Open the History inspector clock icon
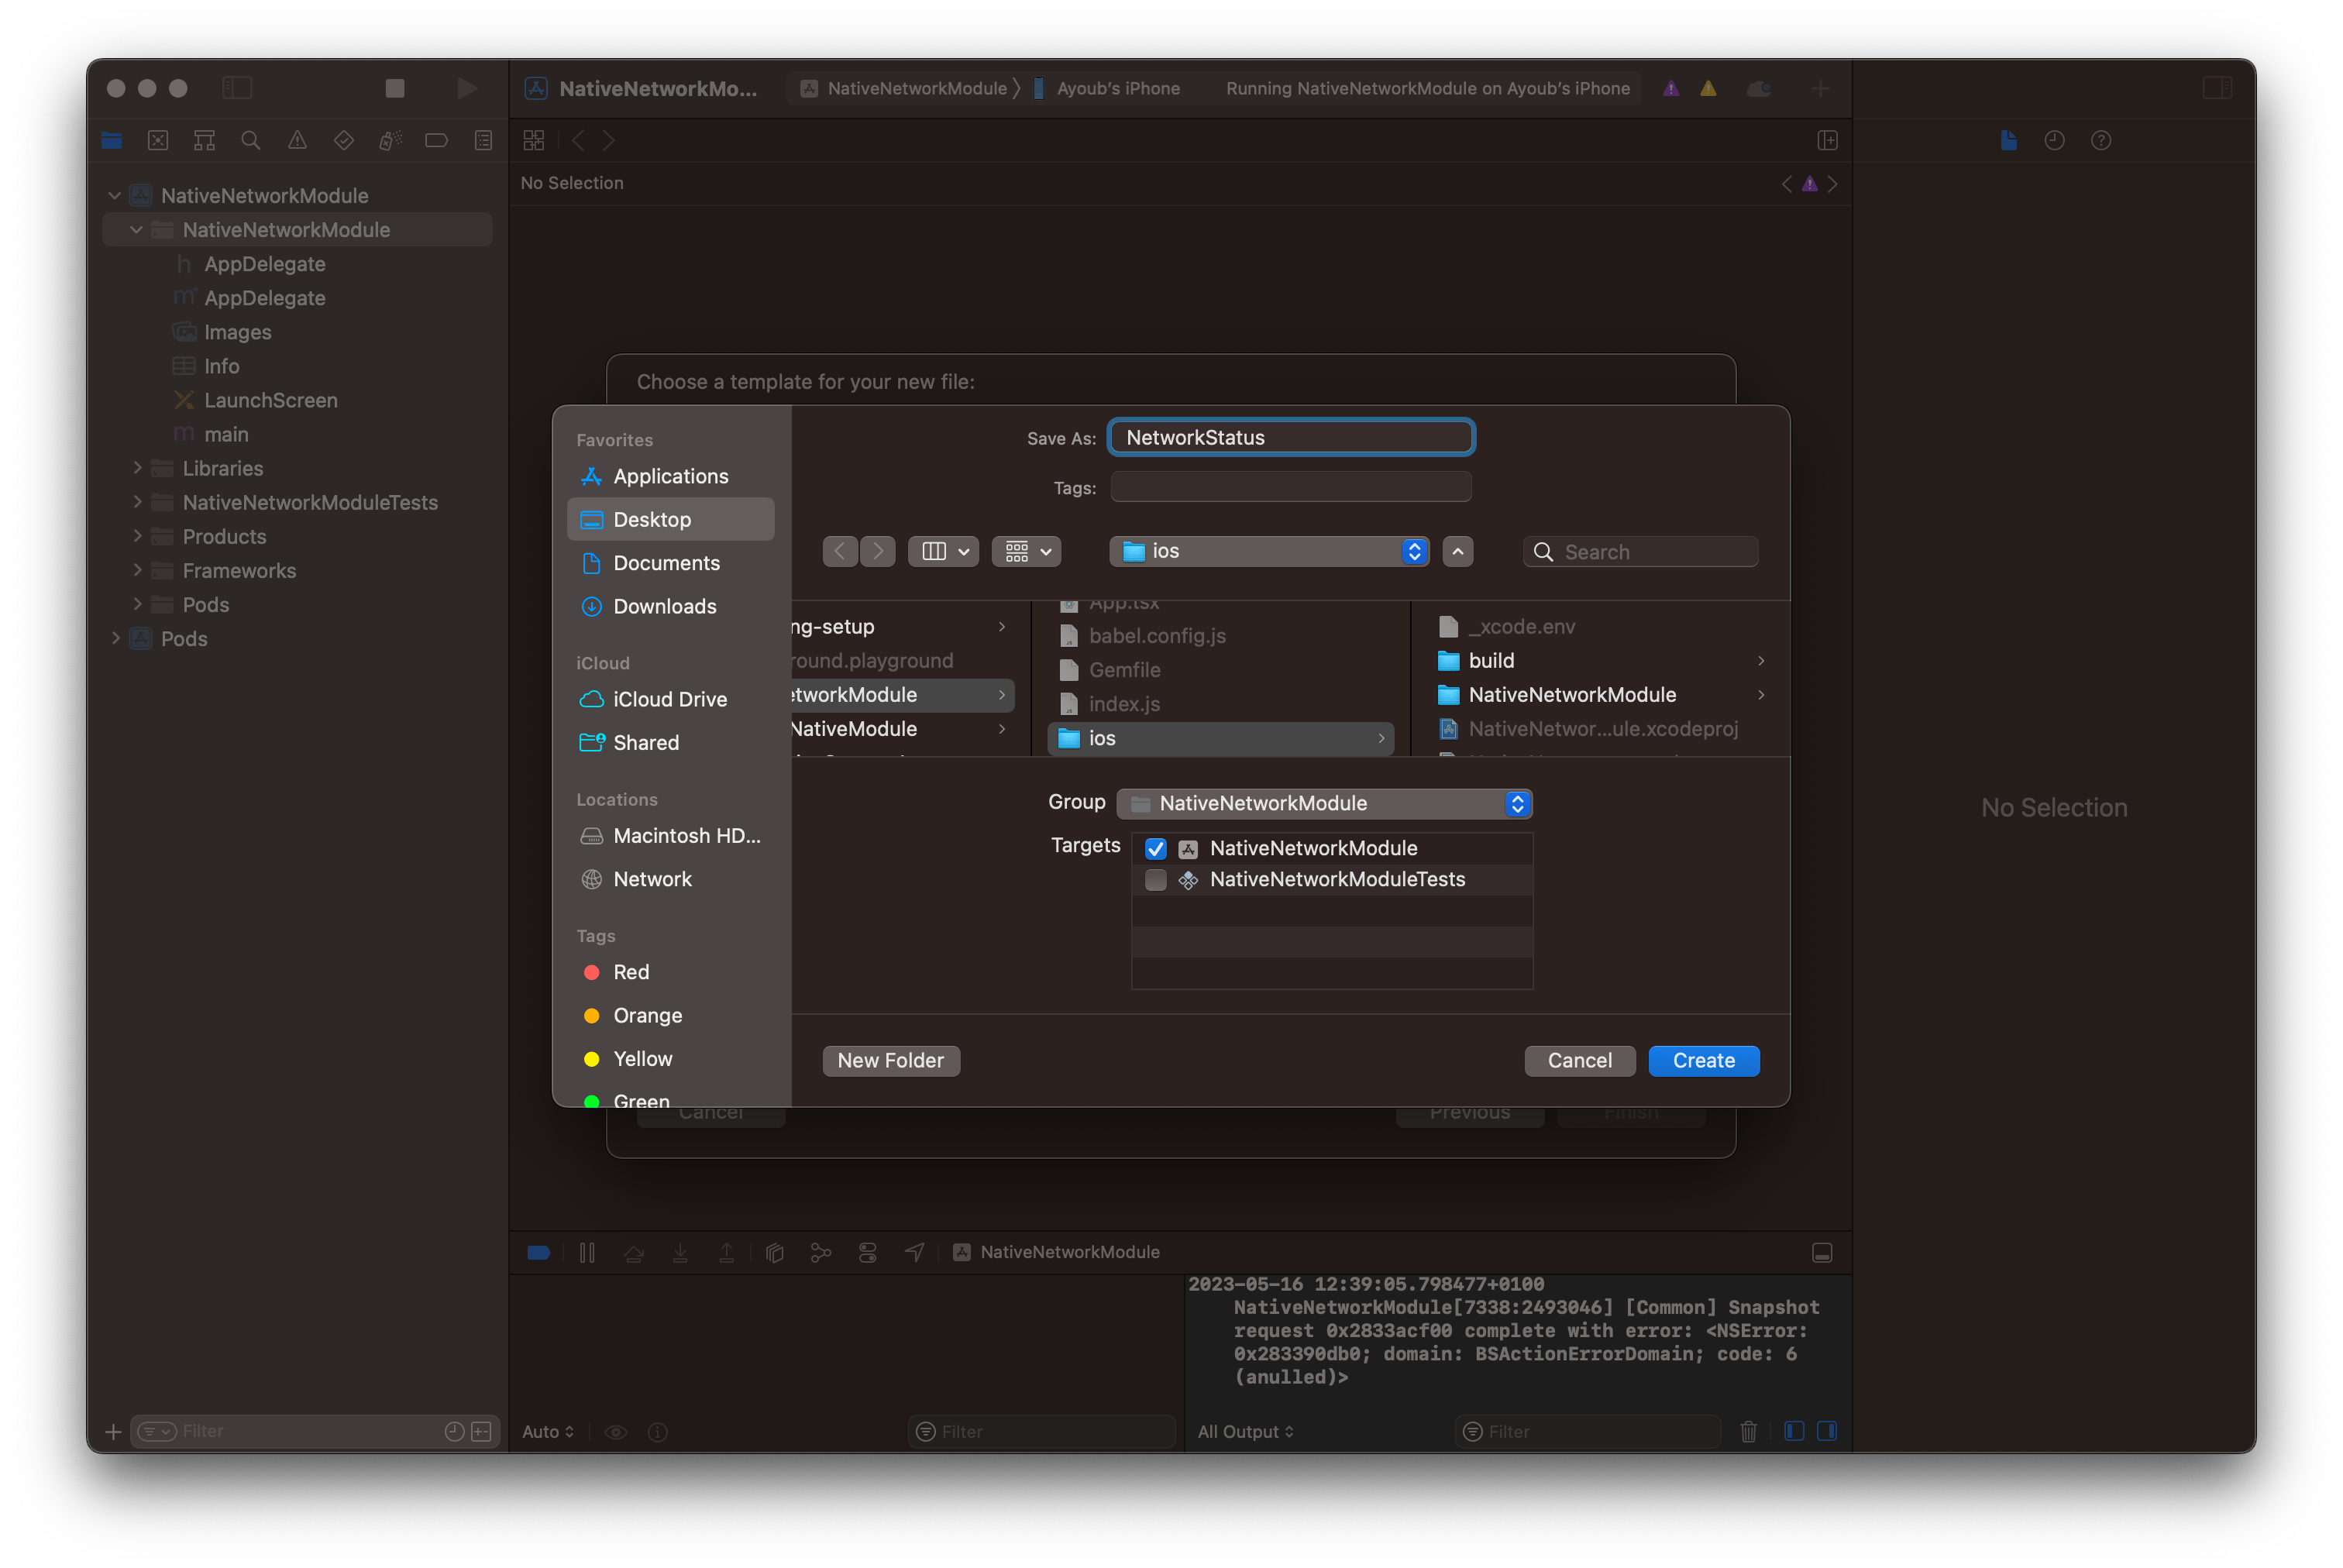 pos(2054,140)
